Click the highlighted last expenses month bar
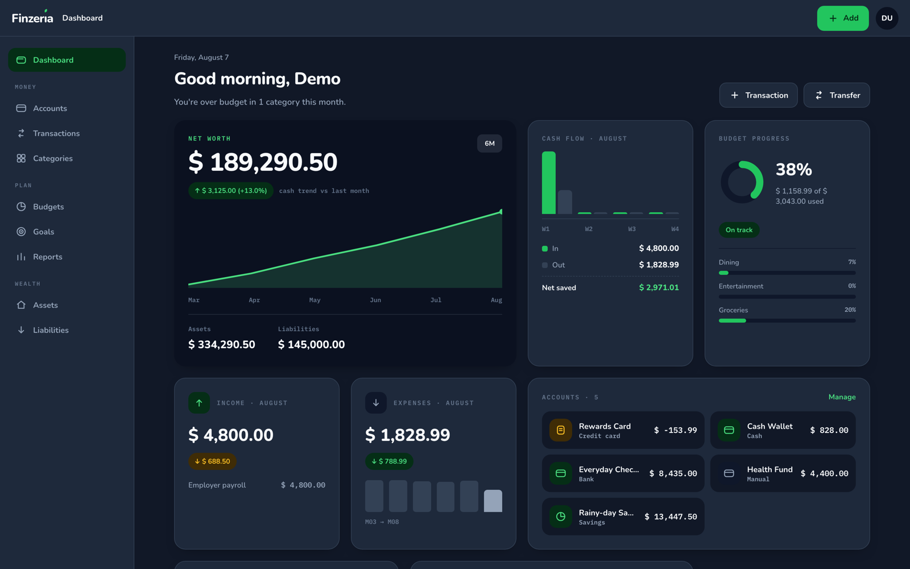Image resolution: width=910 pixels, height=569 pixels. pyautogui.click(x=493, y=501)
